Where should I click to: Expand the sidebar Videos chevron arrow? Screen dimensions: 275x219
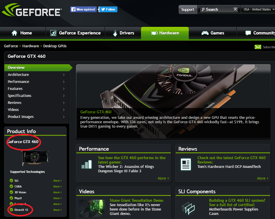tap(64, 110)
